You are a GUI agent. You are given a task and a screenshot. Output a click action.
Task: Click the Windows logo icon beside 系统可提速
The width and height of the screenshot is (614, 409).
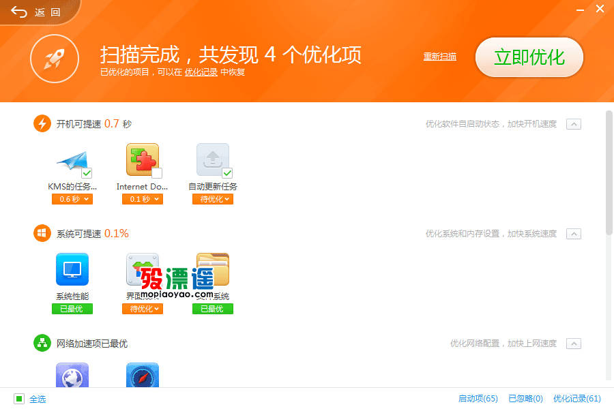coord(42,233)
